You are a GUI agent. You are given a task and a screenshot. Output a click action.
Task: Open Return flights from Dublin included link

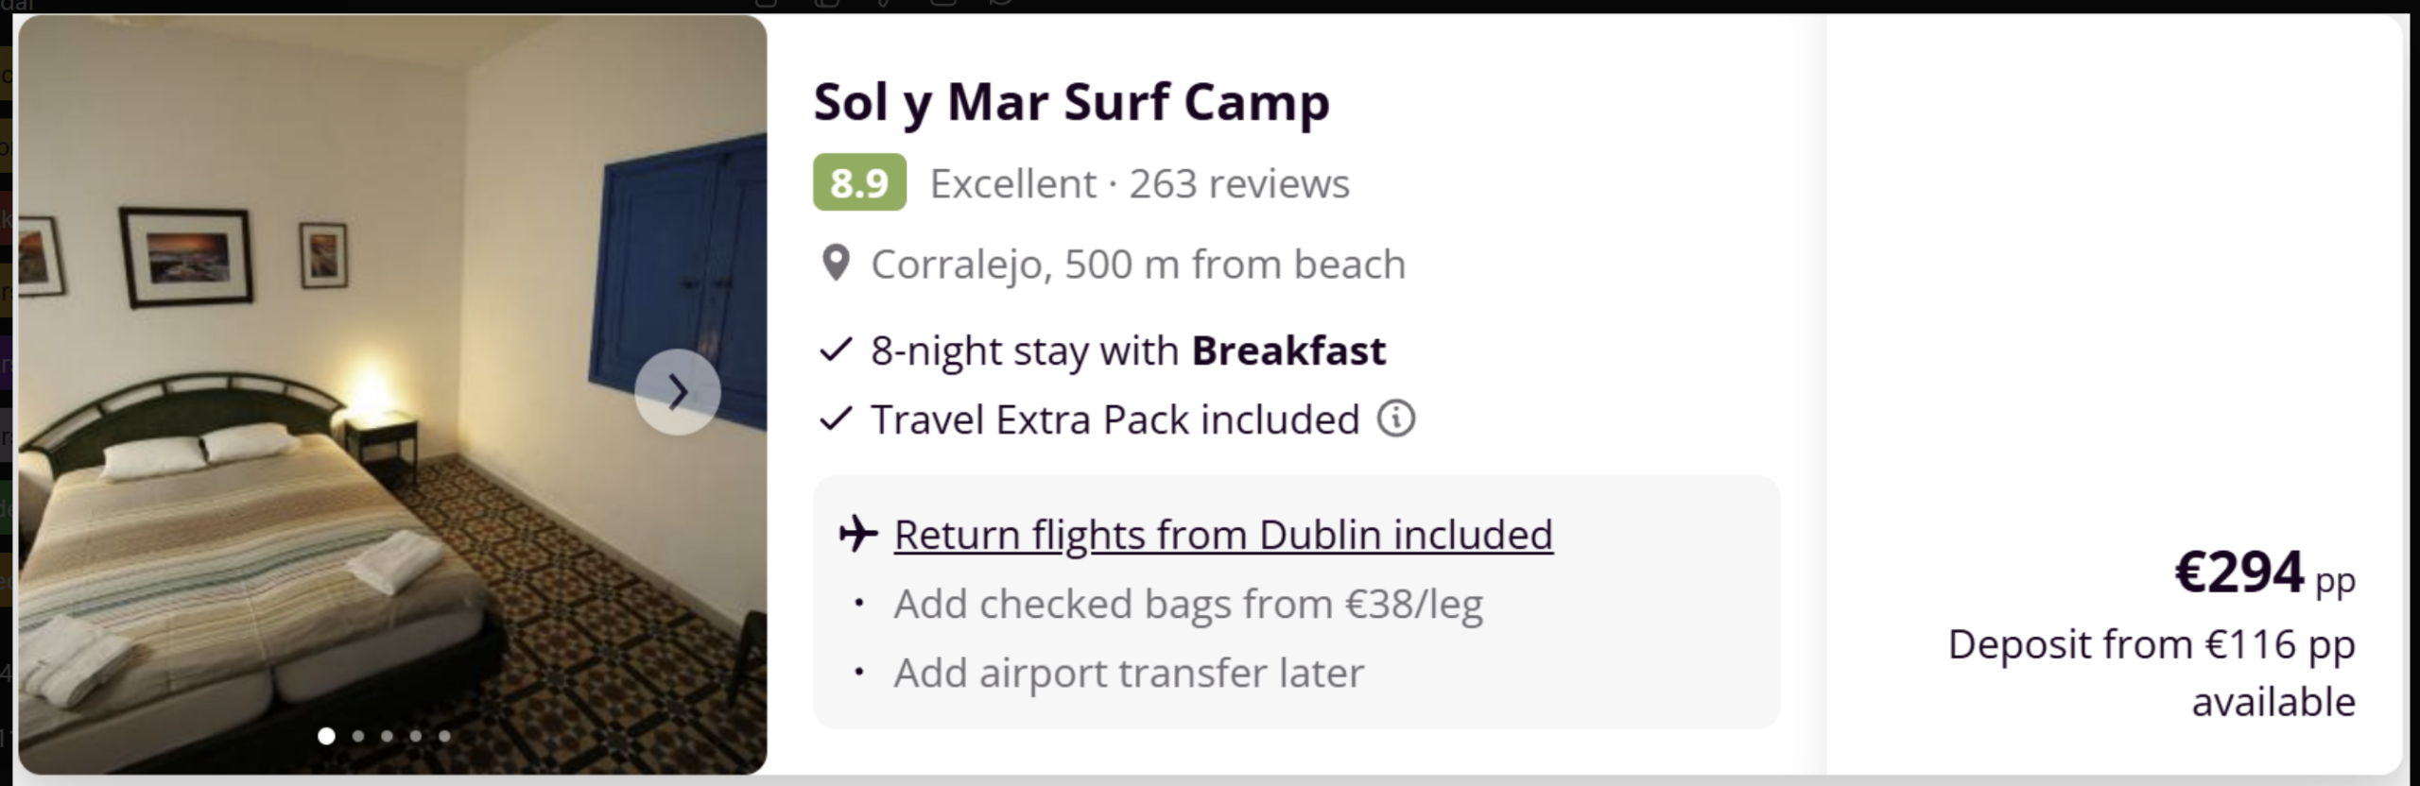tap(1222, 534)
